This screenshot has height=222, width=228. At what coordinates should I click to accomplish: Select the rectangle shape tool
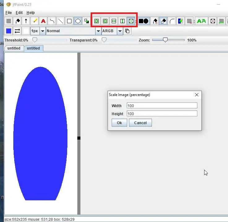[x=69, y=21]
